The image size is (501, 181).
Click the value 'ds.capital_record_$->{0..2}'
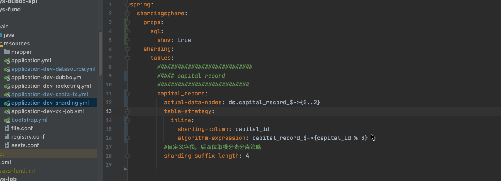275,103
